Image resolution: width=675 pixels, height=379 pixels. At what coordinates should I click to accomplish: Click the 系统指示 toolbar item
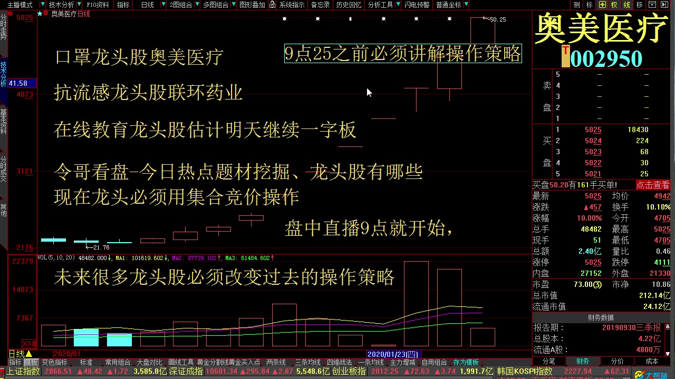[x=292, y=5]
